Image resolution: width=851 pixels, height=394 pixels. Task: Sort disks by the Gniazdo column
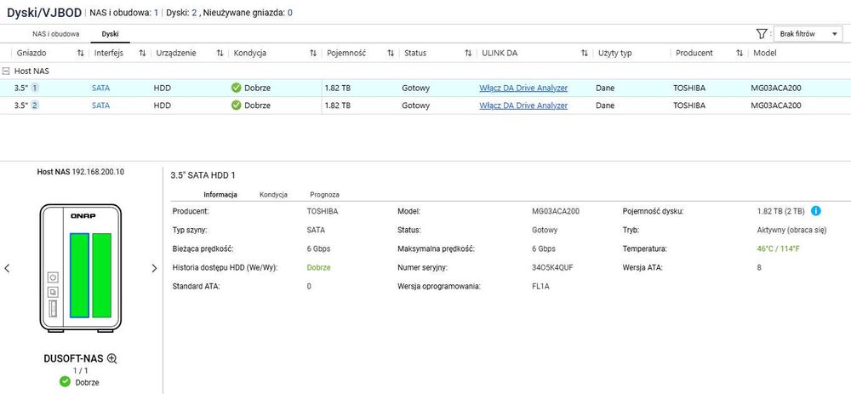pyautogui.click(x=81, y=53)
